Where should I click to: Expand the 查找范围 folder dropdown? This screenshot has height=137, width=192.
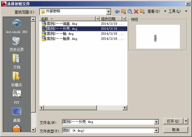[x=109, y=12]
